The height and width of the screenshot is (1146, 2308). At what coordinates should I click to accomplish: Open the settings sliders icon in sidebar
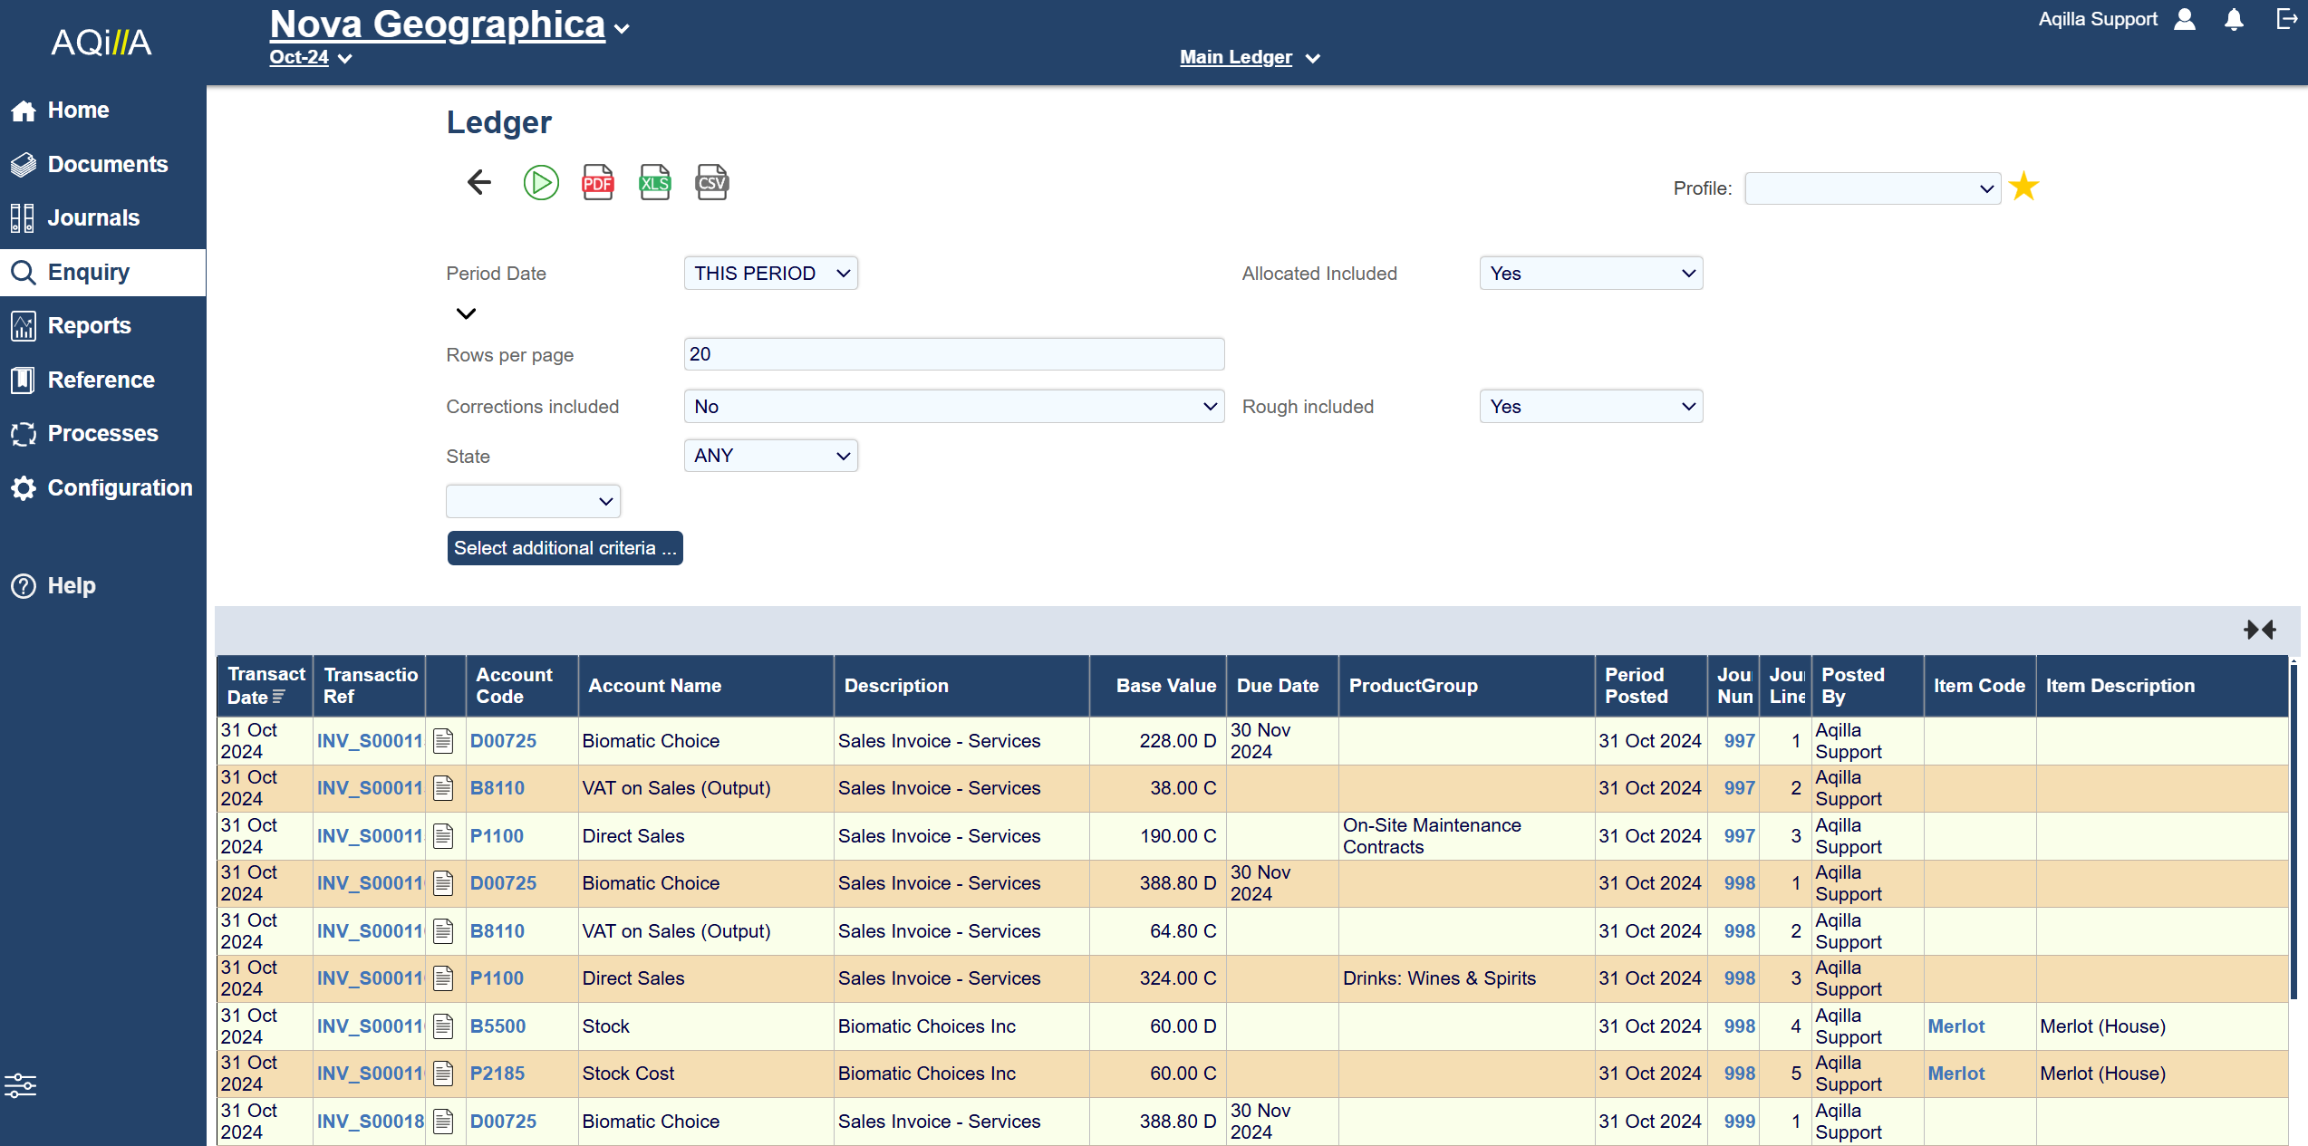pos(20,1084)
